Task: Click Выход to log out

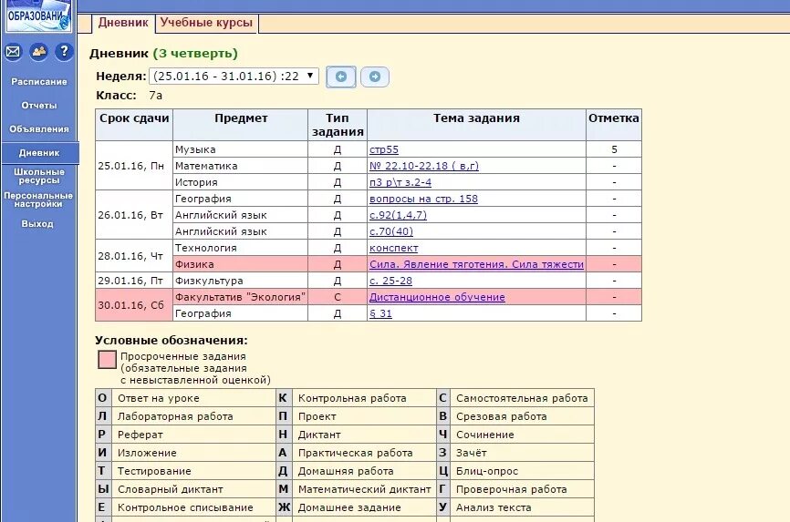Action: click(x=37, y=223)
